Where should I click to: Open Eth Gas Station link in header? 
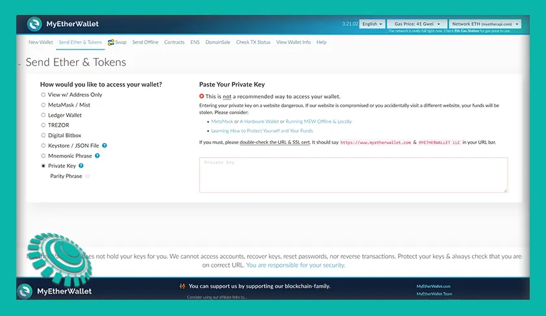point(467,31)
